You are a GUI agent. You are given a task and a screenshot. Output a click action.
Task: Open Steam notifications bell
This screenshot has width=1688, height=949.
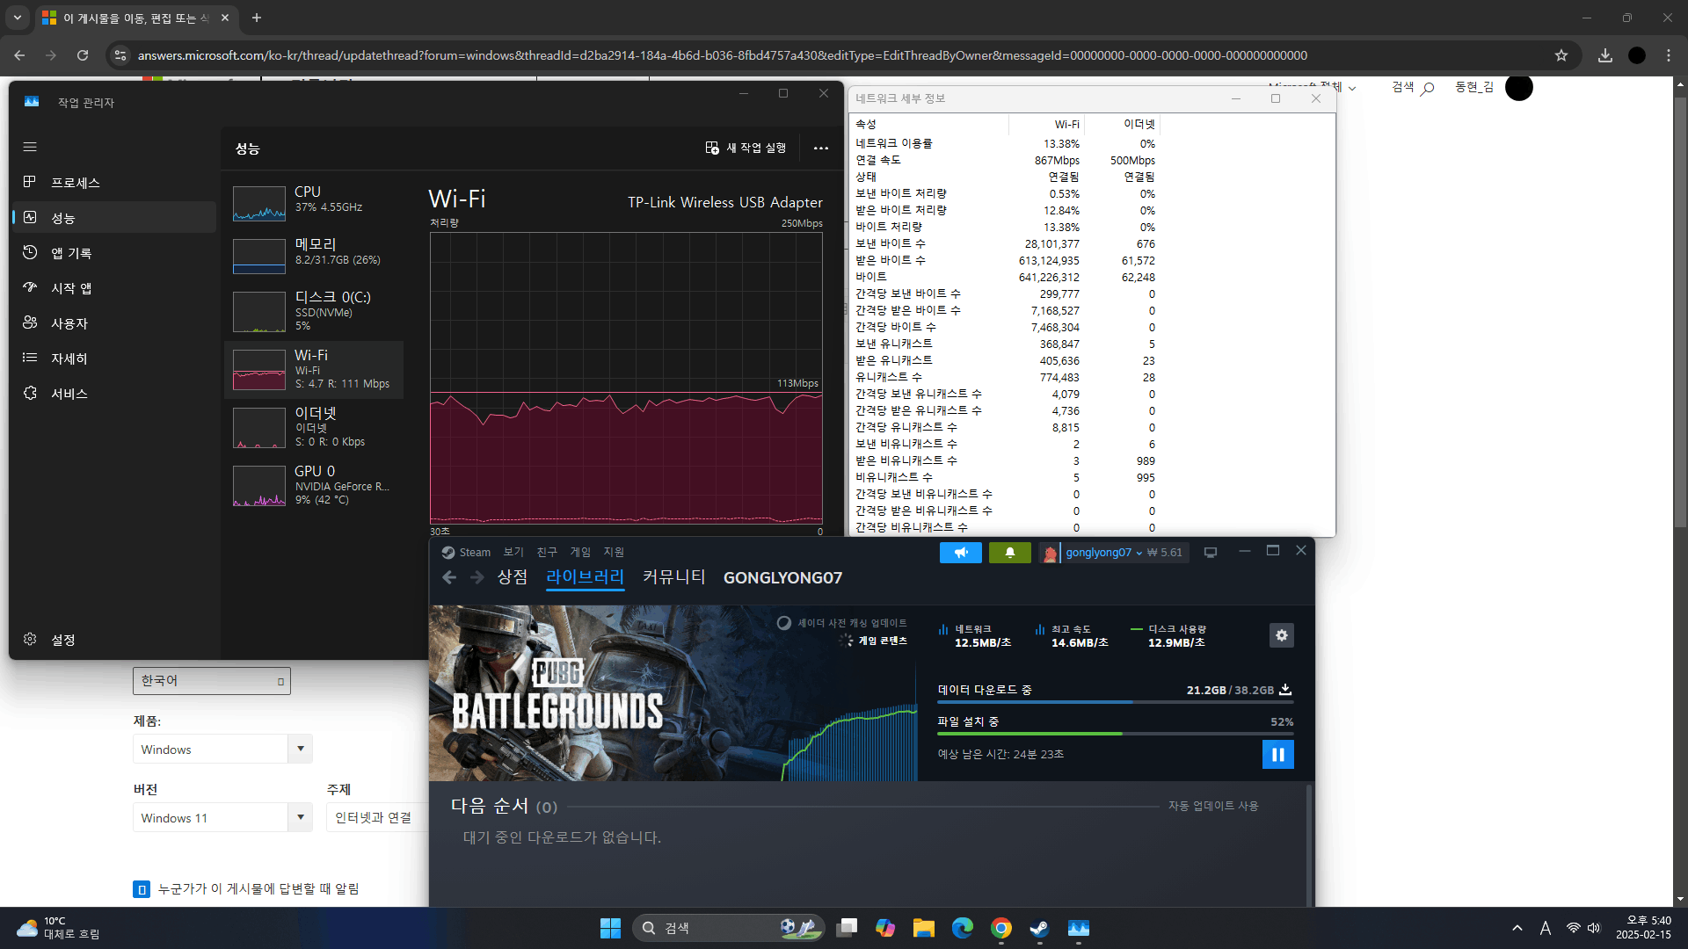[1009, 553]
